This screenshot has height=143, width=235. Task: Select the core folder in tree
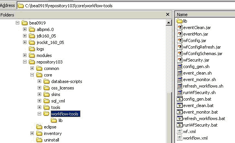click(44, 75)
